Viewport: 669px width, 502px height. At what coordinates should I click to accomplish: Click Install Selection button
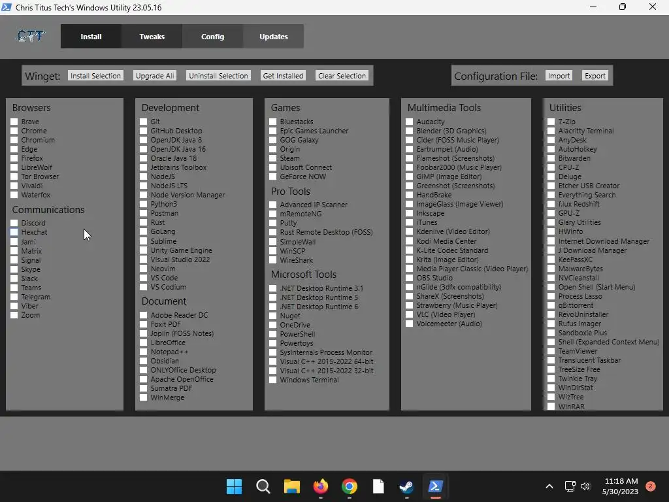[x=95, y=76]
